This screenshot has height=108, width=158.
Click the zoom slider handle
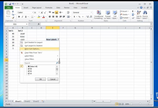[x=140, y=104]
